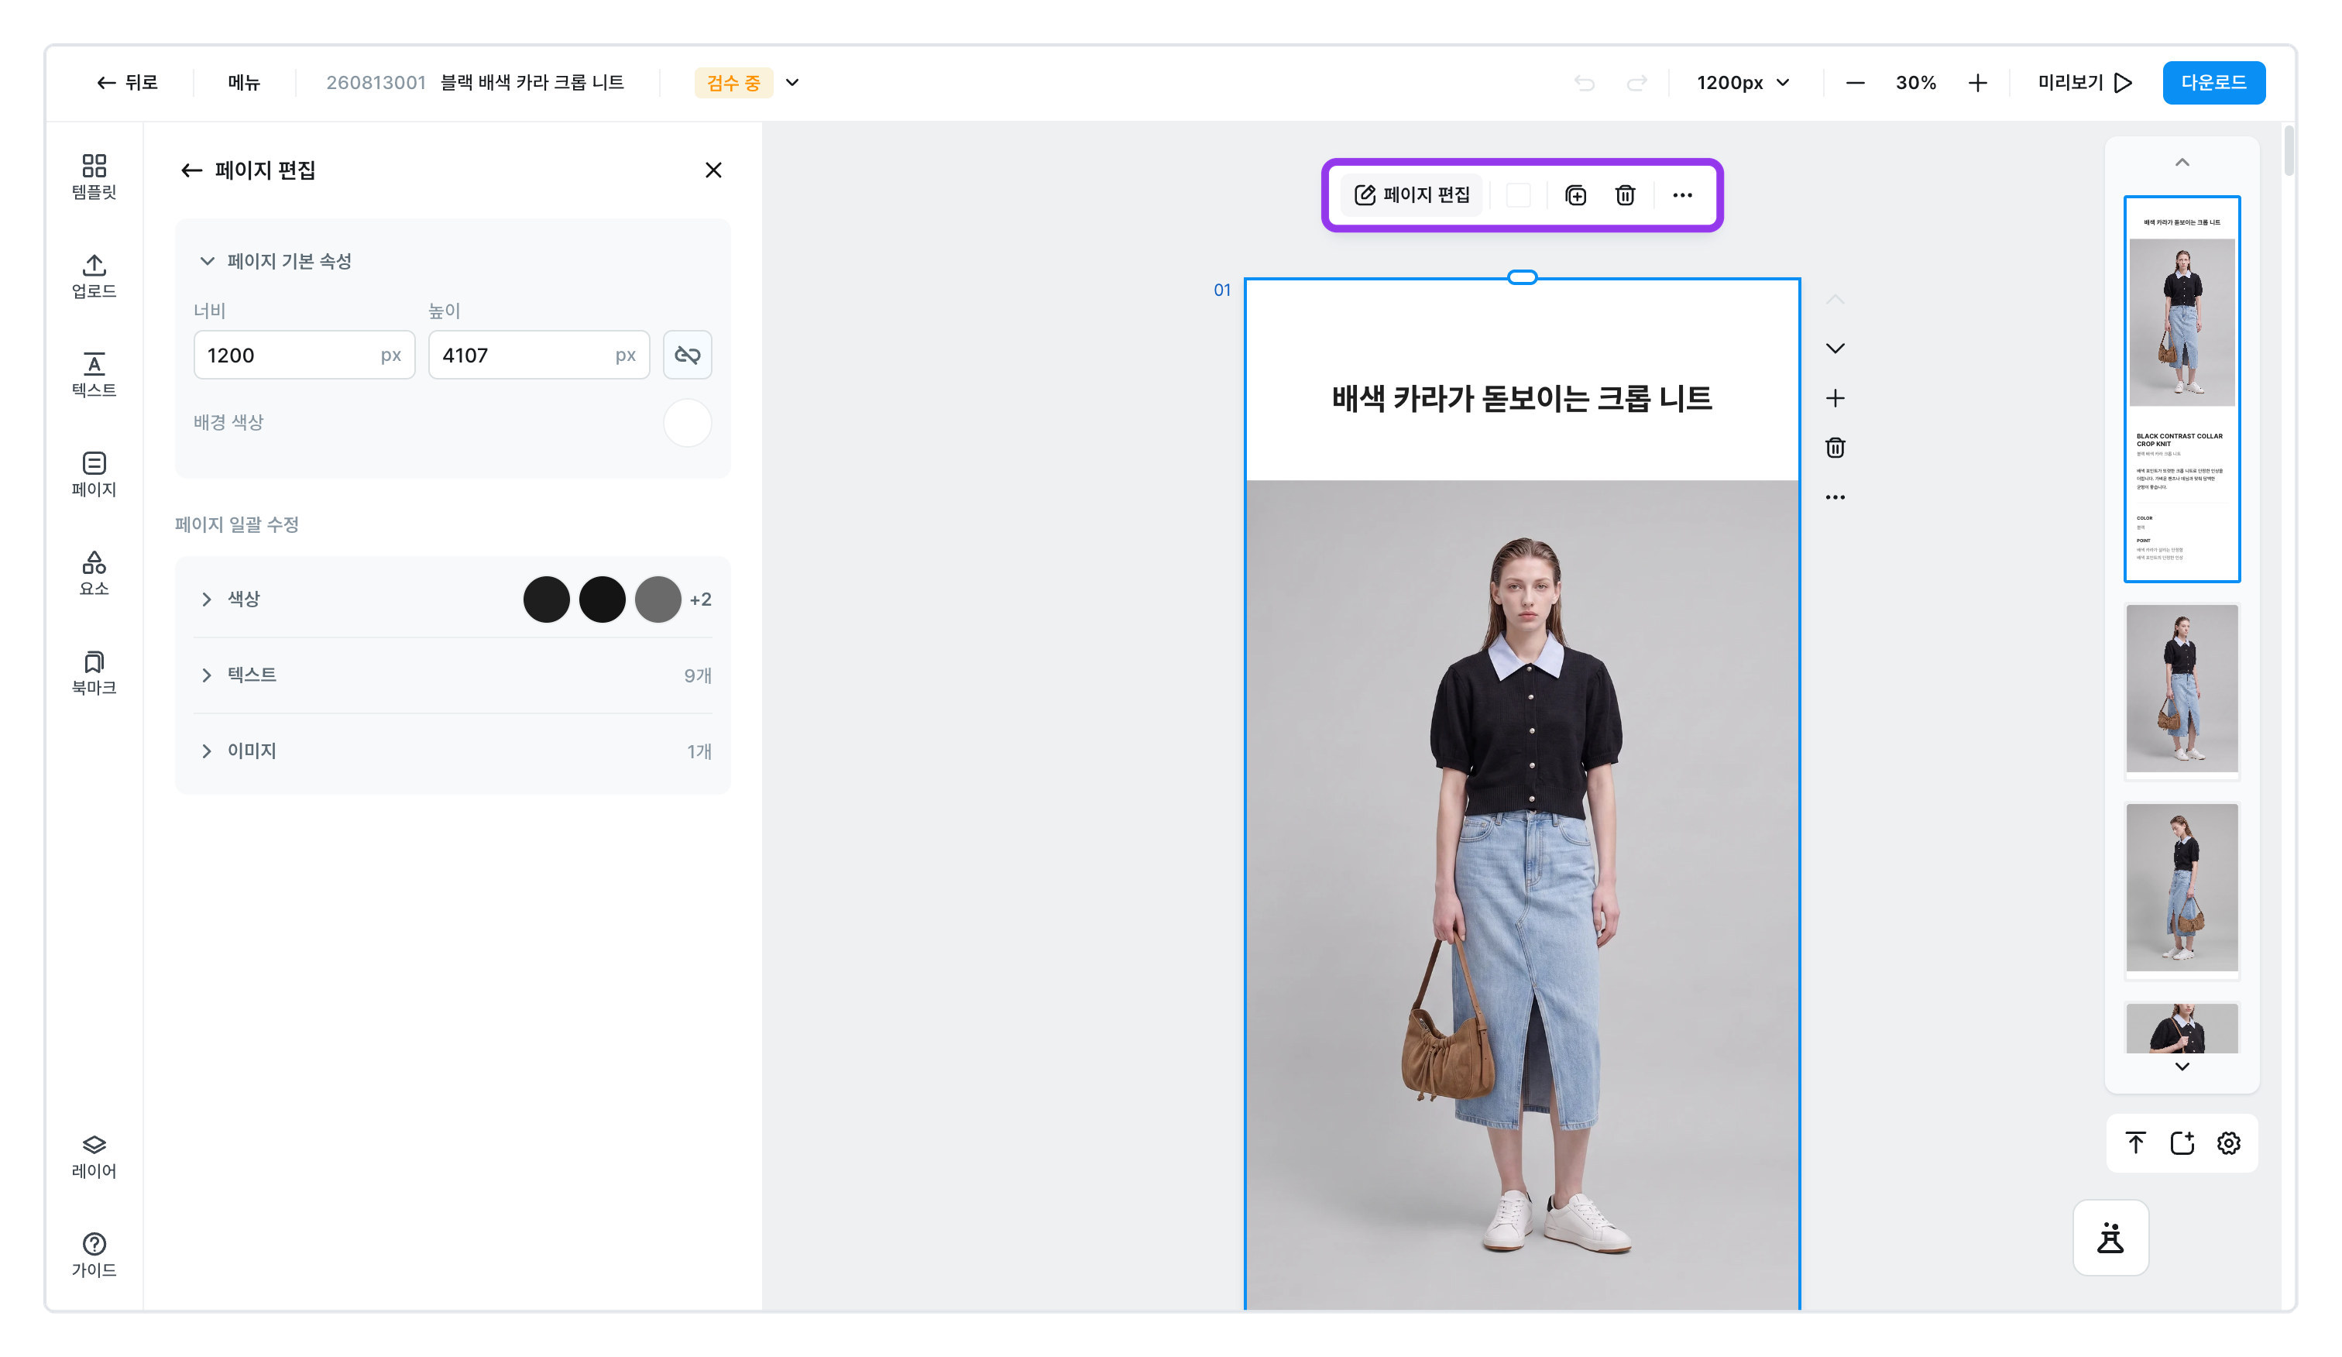Click the 검수 중 status badge
Screen dimensions: 2342x1357
[733, 83]
